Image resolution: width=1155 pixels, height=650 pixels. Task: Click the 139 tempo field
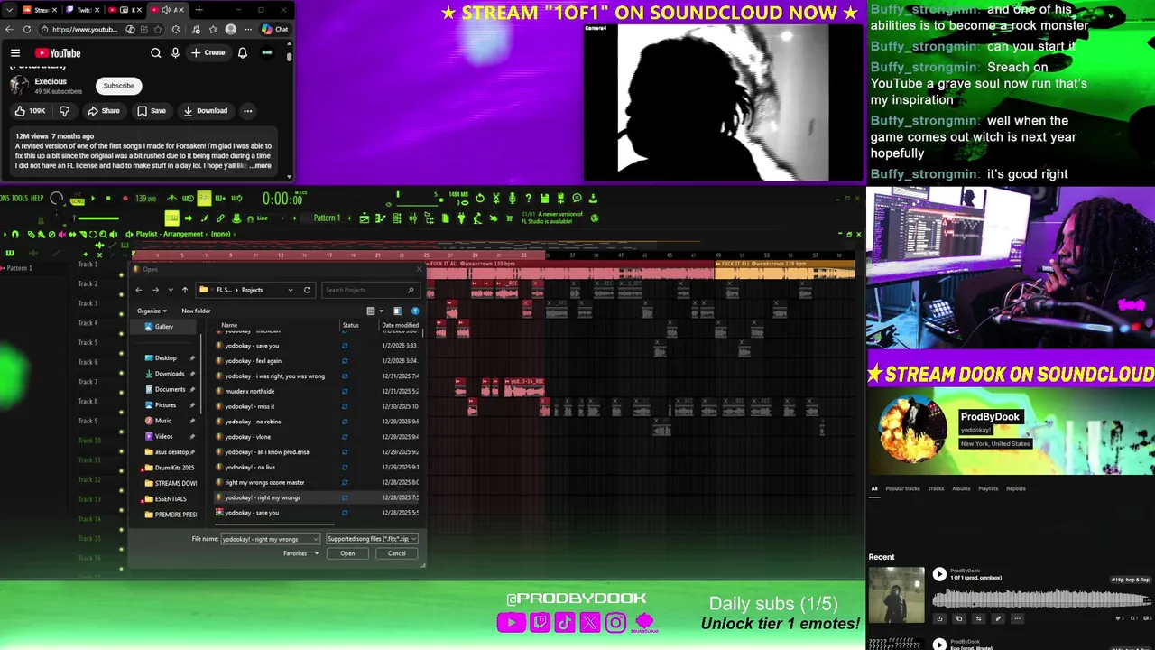coord(145,199)
